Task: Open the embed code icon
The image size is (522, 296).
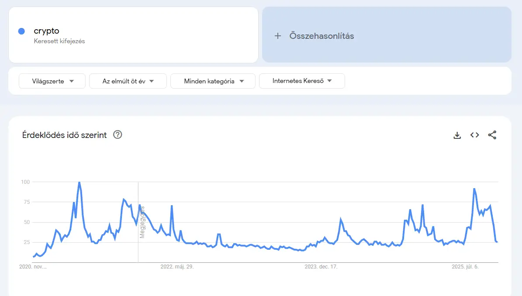Action: (x=474, y=135)
